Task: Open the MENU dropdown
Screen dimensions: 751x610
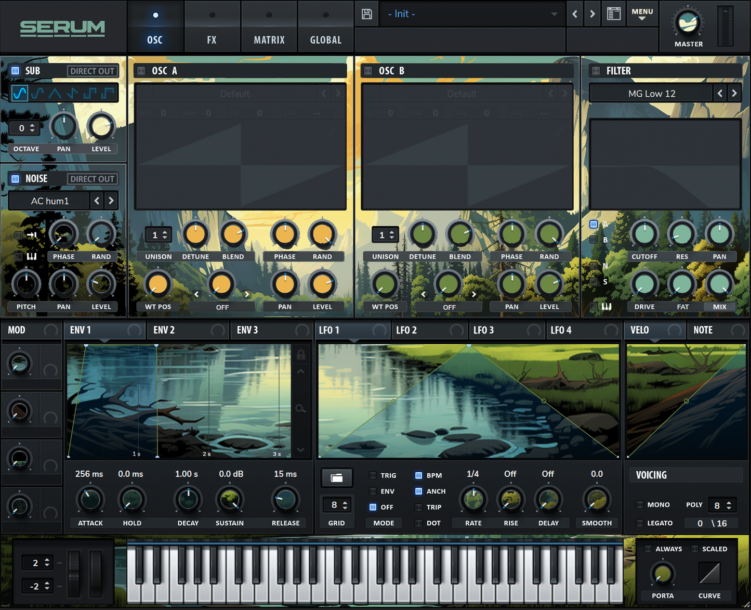Action: (x=642, y=14)
